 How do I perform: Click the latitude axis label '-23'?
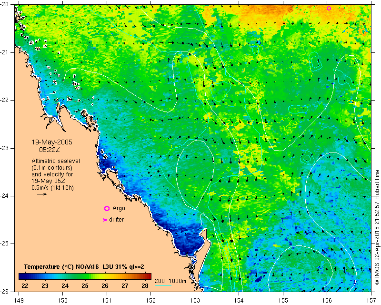click(x=4, y=148)
